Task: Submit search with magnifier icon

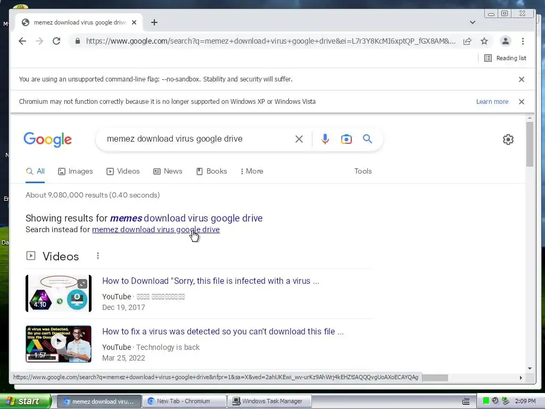Action: [x=367, y=139]
